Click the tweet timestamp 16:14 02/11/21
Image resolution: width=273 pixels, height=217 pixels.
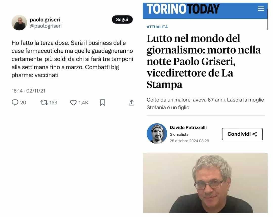(28, 91)
